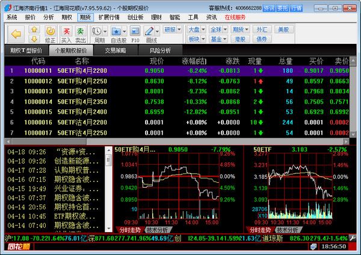
Task: Click the 资讯 button in title bar
Action: click(269, 8)
